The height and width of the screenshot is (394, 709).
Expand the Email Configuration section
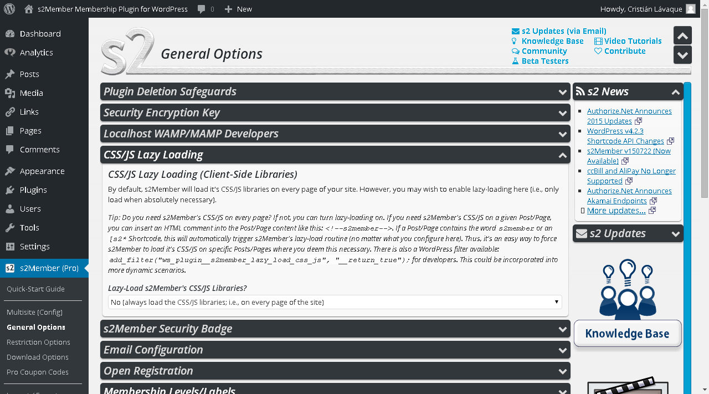click(335, 350)
